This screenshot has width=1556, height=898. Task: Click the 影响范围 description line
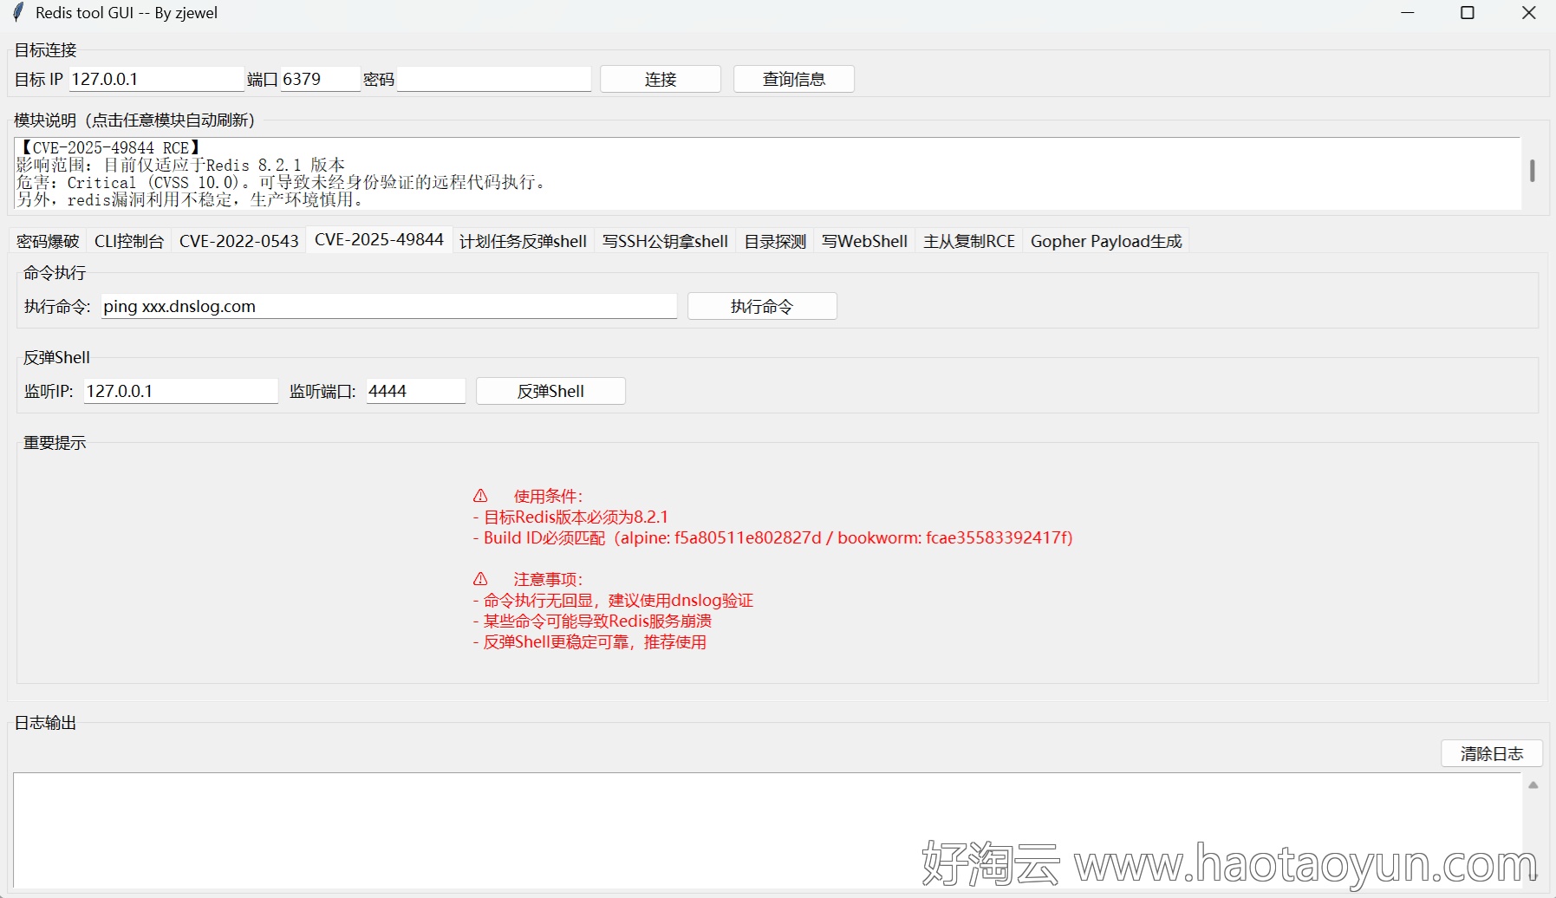point(180,165)
